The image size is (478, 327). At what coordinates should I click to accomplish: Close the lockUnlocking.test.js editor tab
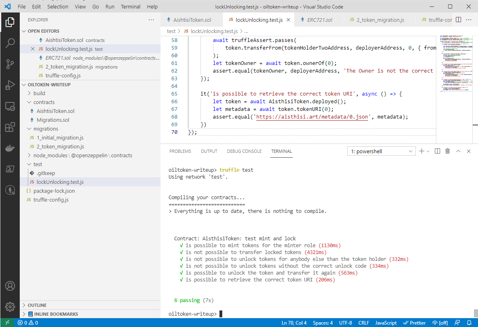pos(288,20)
